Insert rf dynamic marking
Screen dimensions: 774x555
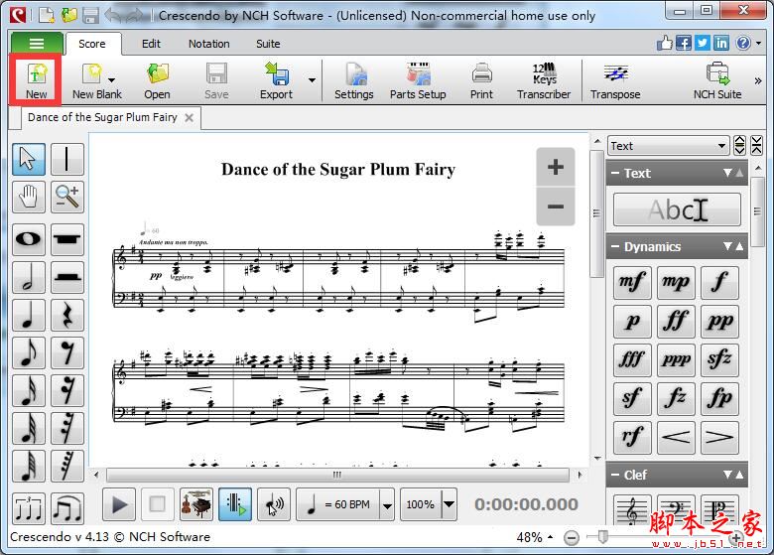632,438
